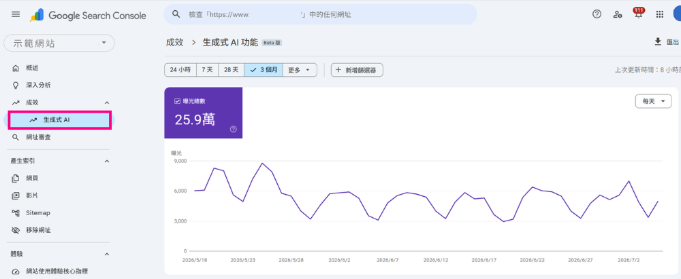
Task: Select the 28 天 time range
Action: [231, 70]
